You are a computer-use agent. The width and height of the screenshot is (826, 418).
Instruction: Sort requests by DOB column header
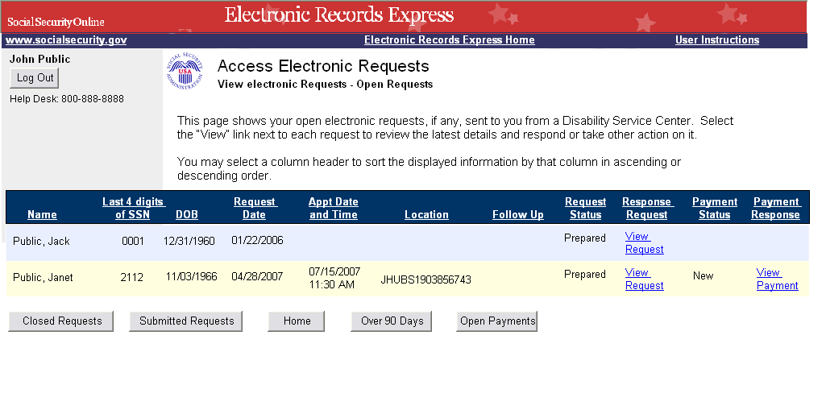coord(187,215)
